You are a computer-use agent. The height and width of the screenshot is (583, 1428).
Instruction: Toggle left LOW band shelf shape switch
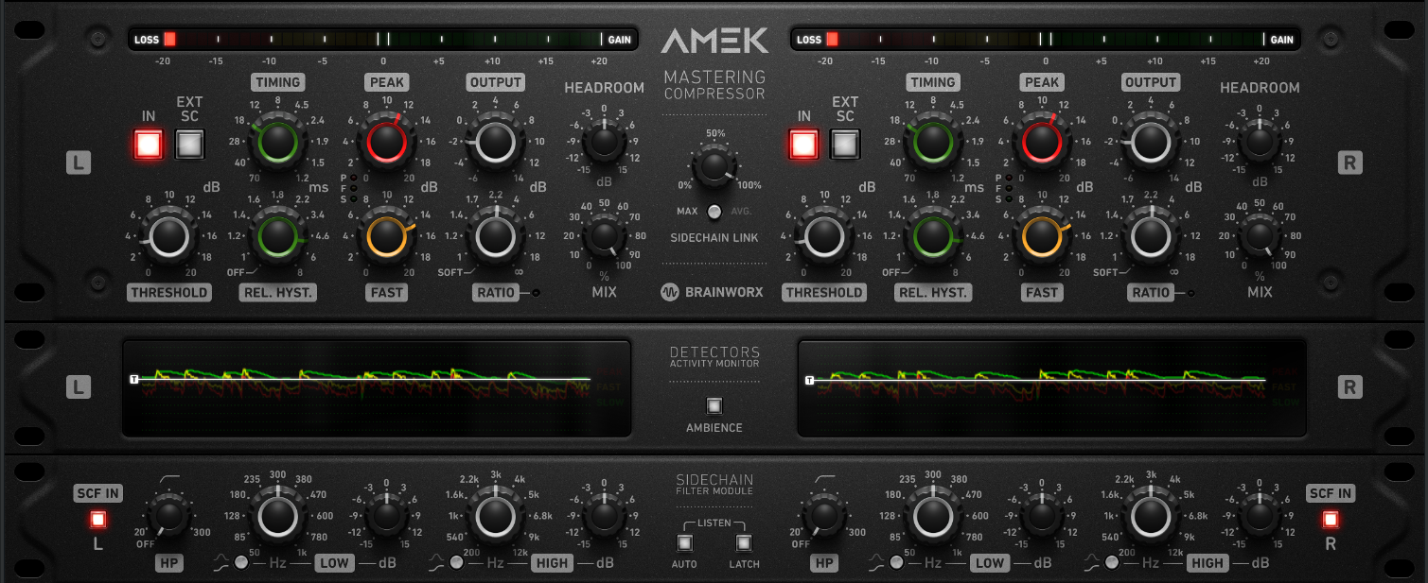[x=241, y=562]
